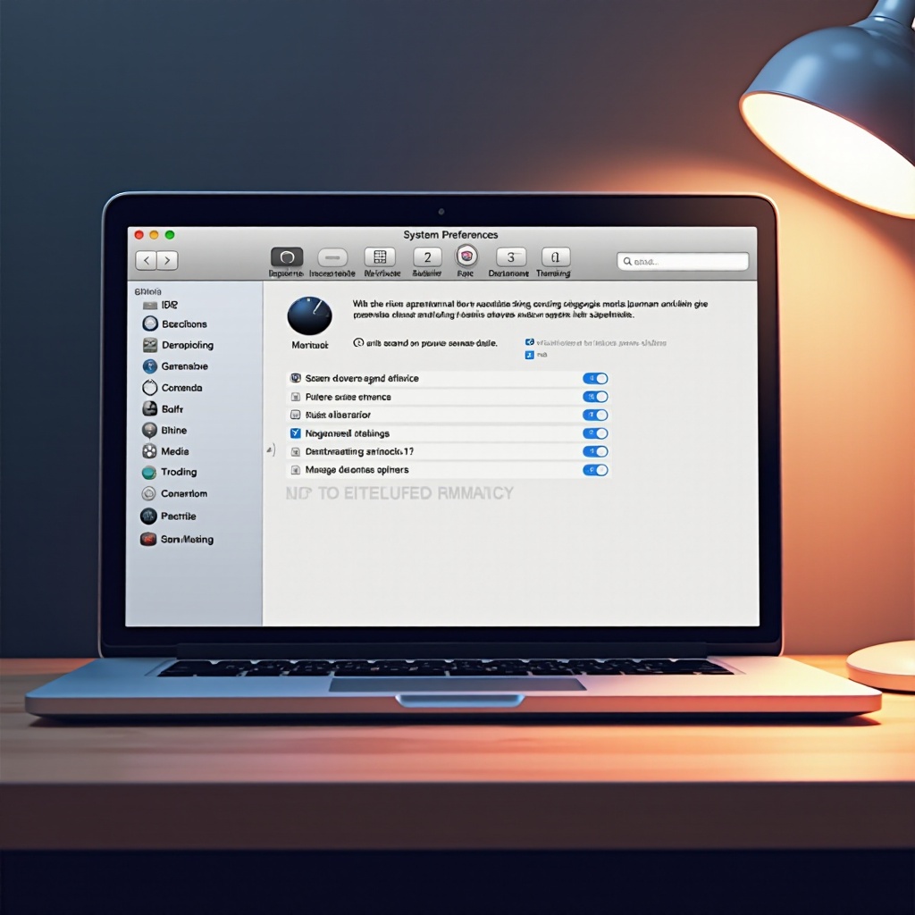Image resolution: width=915 pixels, height=915 pixels.
Task: Toggle the first small blue checkbox under description
Action: pos(529,342)
